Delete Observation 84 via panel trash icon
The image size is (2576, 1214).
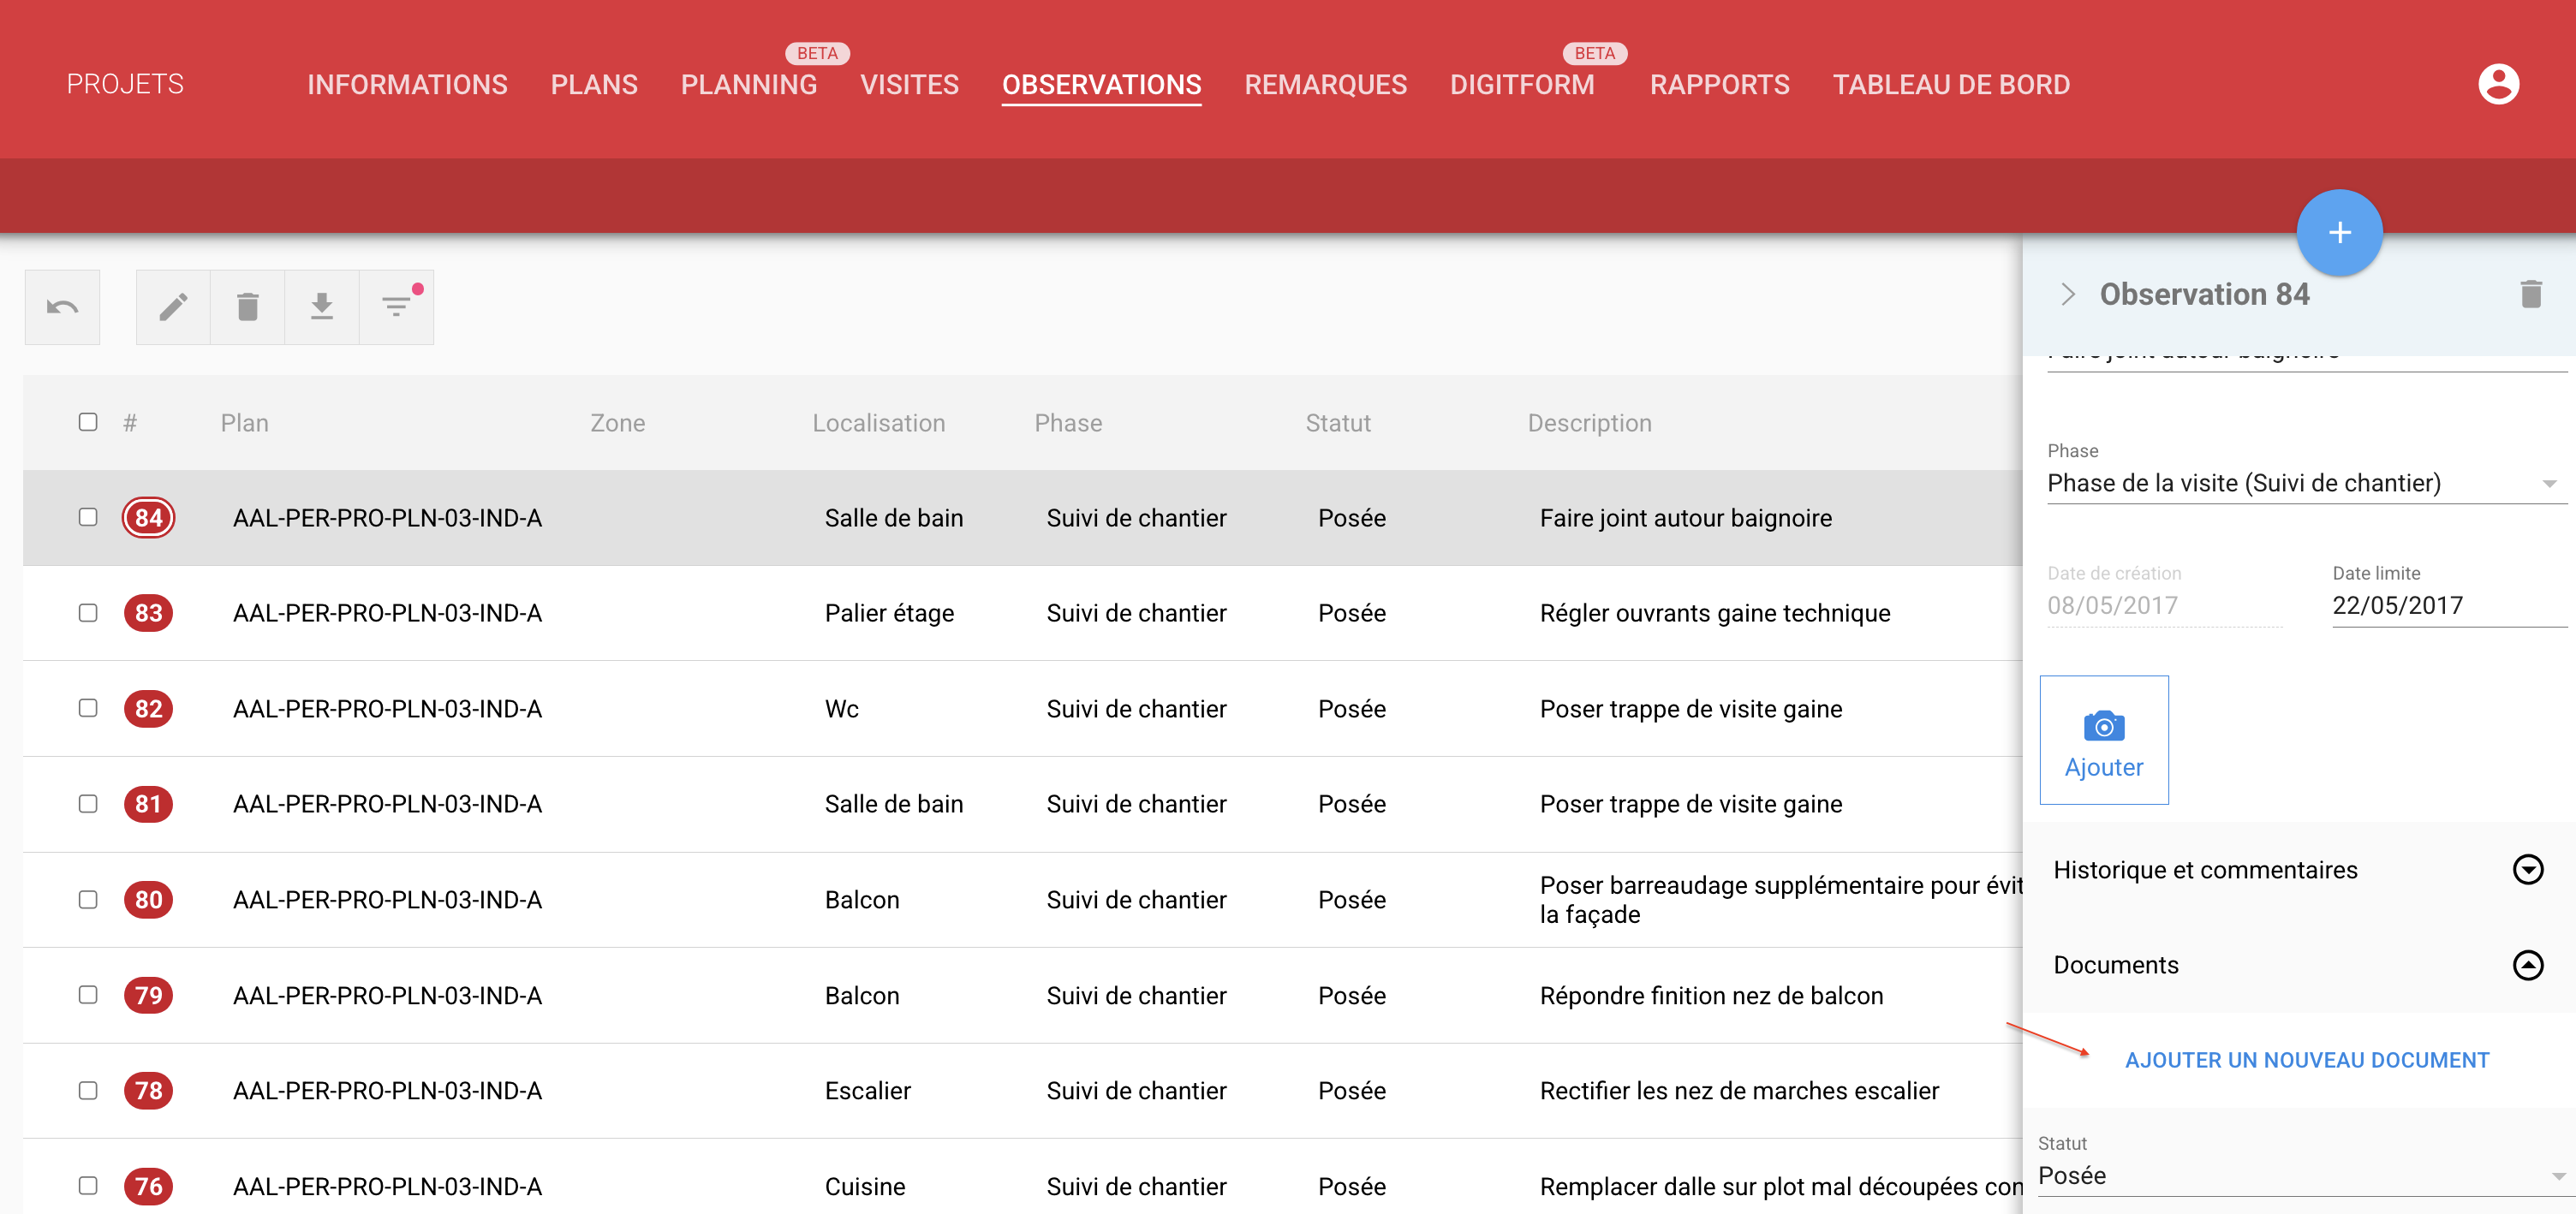[2530, 294]
